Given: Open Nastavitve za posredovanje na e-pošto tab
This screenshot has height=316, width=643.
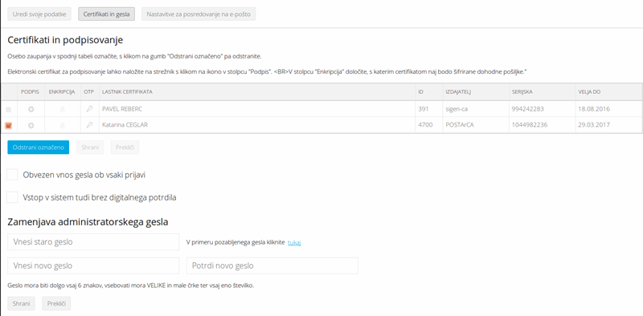Looking at the screenshot, I should point(199,14).
